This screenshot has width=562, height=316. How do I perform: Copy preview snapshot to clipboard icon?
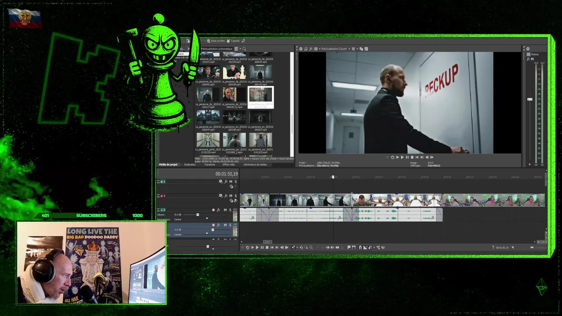(361, 49)
